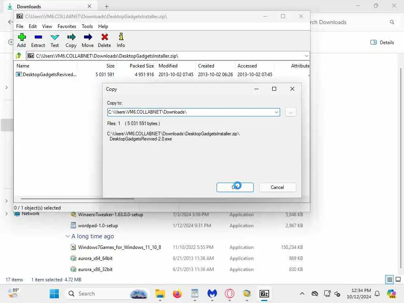Select WinaeroTweaker-1.63.0.0-setup in Explorer

[x=110, y=215]
